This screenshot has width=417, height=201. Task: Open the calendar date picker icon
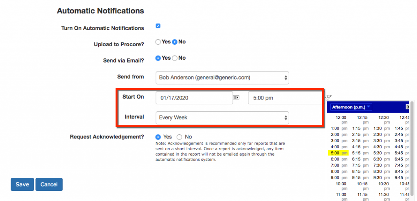point(236,98)
